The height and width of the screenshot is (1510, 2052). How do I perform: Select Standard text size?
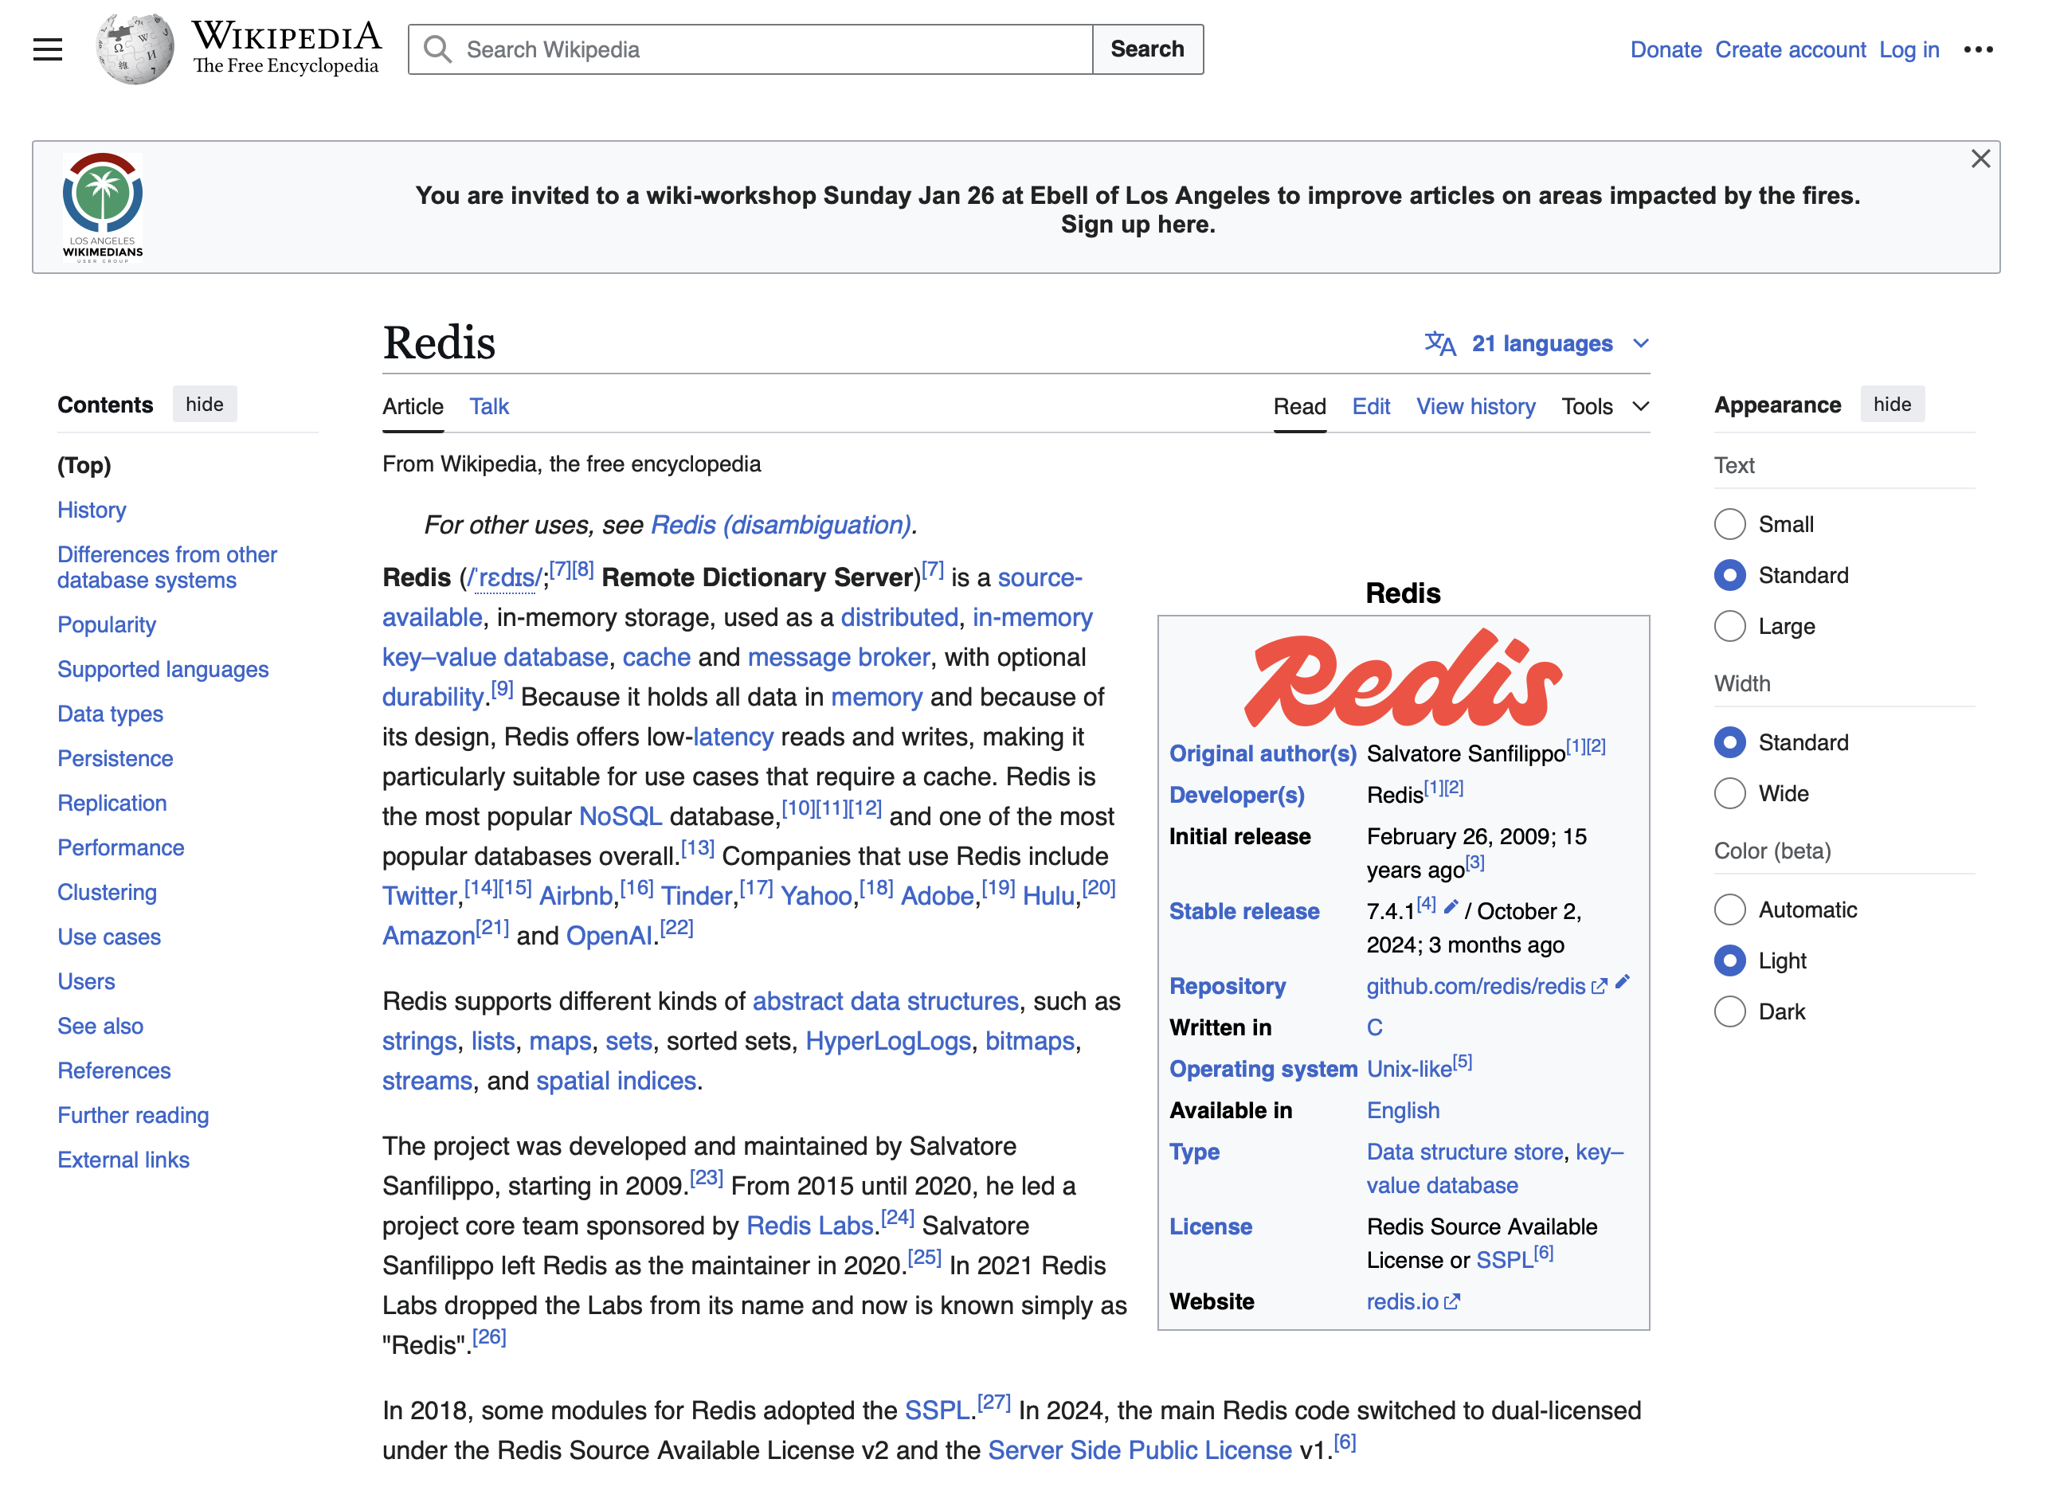(1729, 576)
